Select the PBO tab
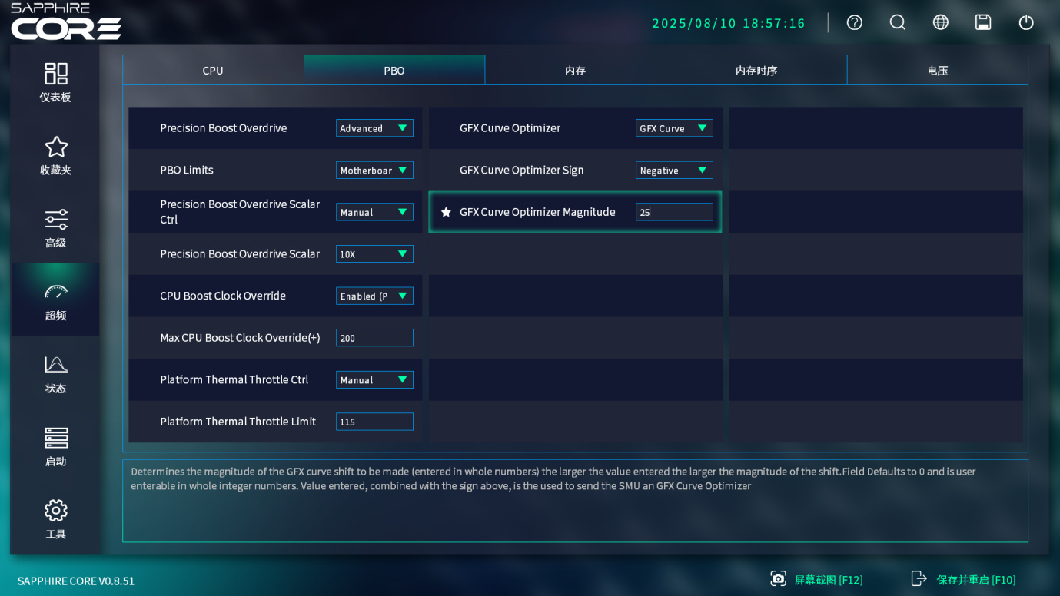1060x596 pixels. pos(394,70)
